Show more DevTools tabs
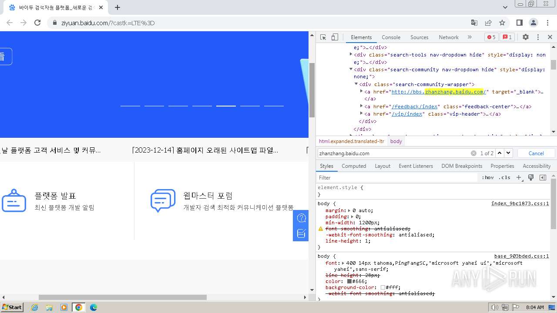Viewport: 557px width, 313px height. pos(470,37)
